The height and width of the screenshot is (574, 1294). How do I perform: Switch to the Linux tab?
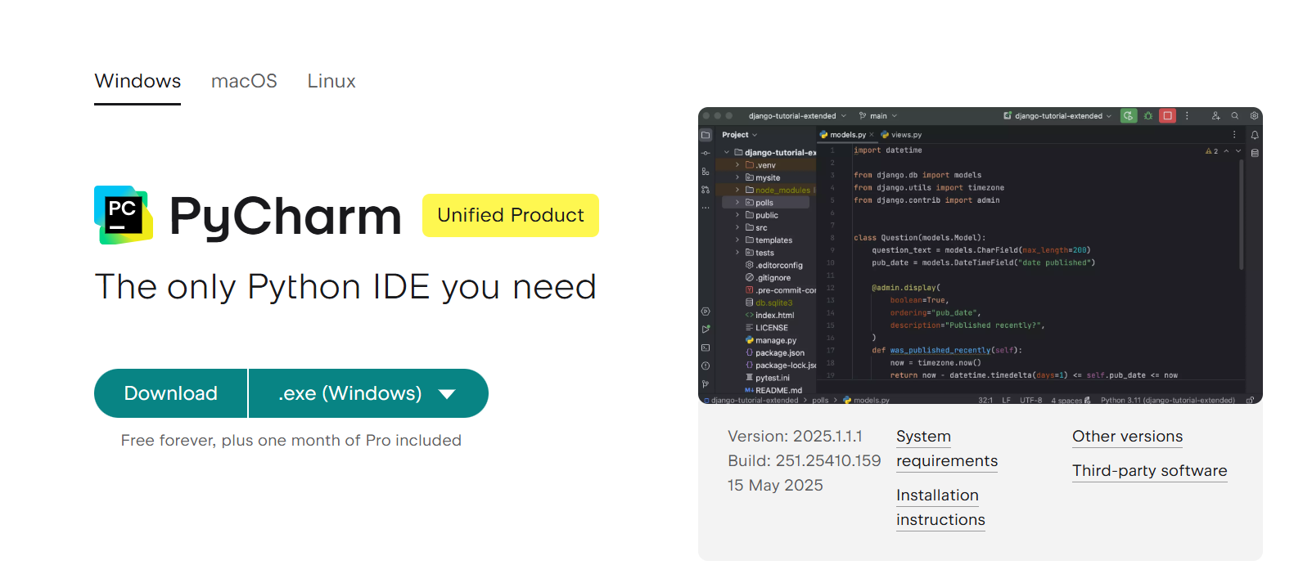click(331, 81)
